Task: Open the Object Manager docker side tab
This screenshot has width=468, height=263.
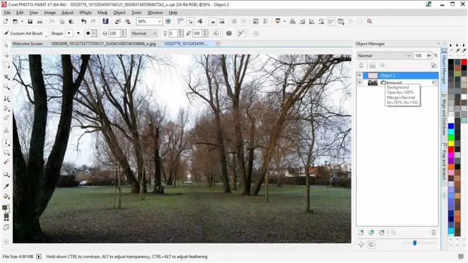Action: [444, 66]
